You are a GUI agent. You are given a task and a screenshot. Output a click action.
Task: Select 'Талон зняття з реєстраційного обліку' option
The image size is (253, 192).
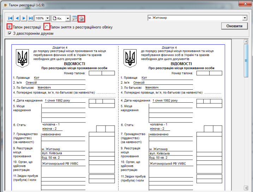point(47,27)
